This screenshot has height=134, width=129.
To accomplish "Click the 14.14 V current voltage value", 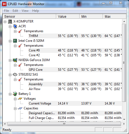I will point(63,103).
